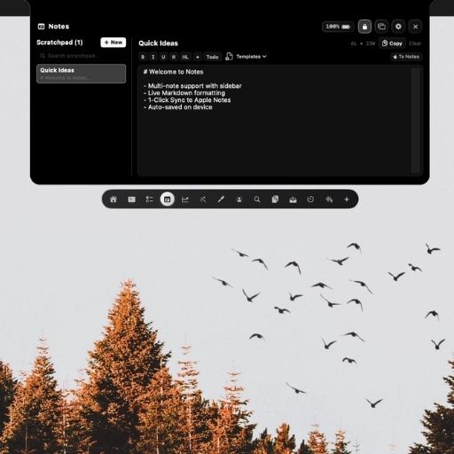Click the note editor's vertical scrollbar
This screenshot has height=454, width=454.
point(416,121)
